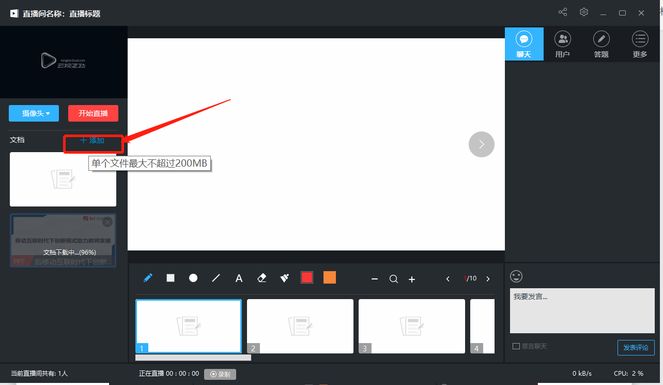Click the CPU: 2 % status
Screen dimensions: 663x385
click(628, 374)
